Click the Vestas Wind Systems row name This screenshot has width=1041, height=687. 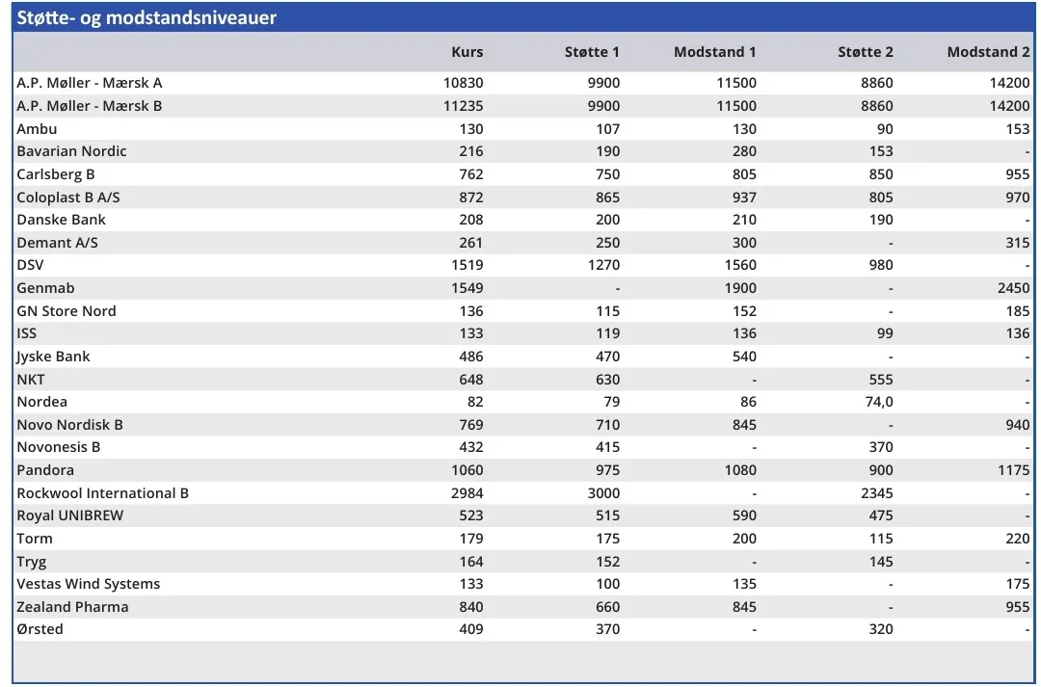point(89,584)
